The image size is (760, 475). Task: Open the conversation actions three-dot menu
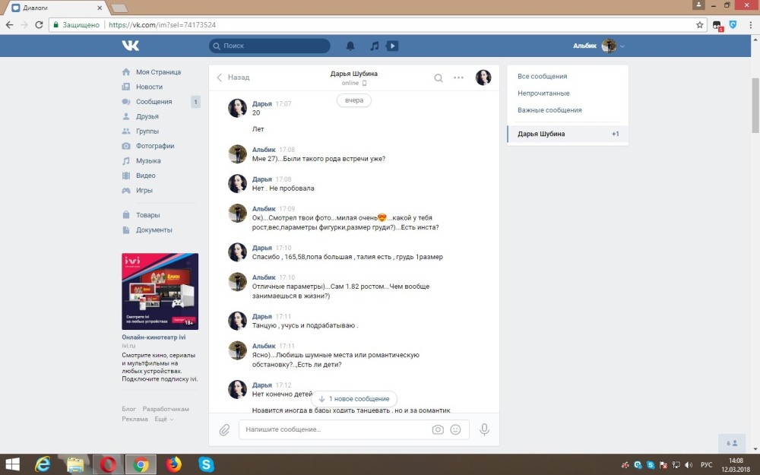[458, 78]
